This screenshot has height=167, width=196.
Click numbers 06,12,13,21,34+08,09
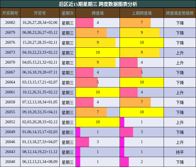(40, 162)
